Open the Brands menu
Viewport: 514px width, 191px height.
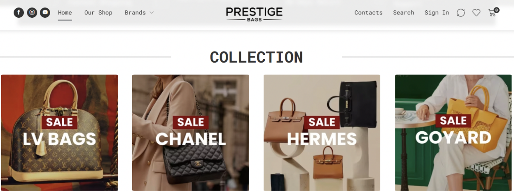(x=135, y=13)
